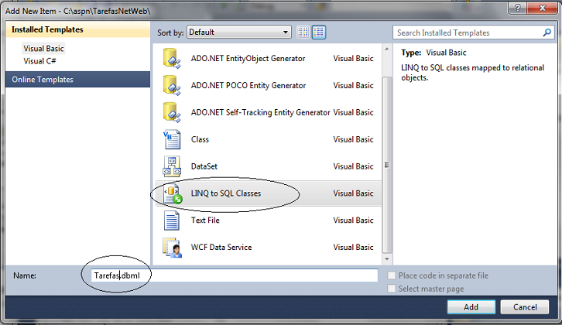Click the 'Text File' template name
The height and width of the screenshot is (325, 562).
205,221
